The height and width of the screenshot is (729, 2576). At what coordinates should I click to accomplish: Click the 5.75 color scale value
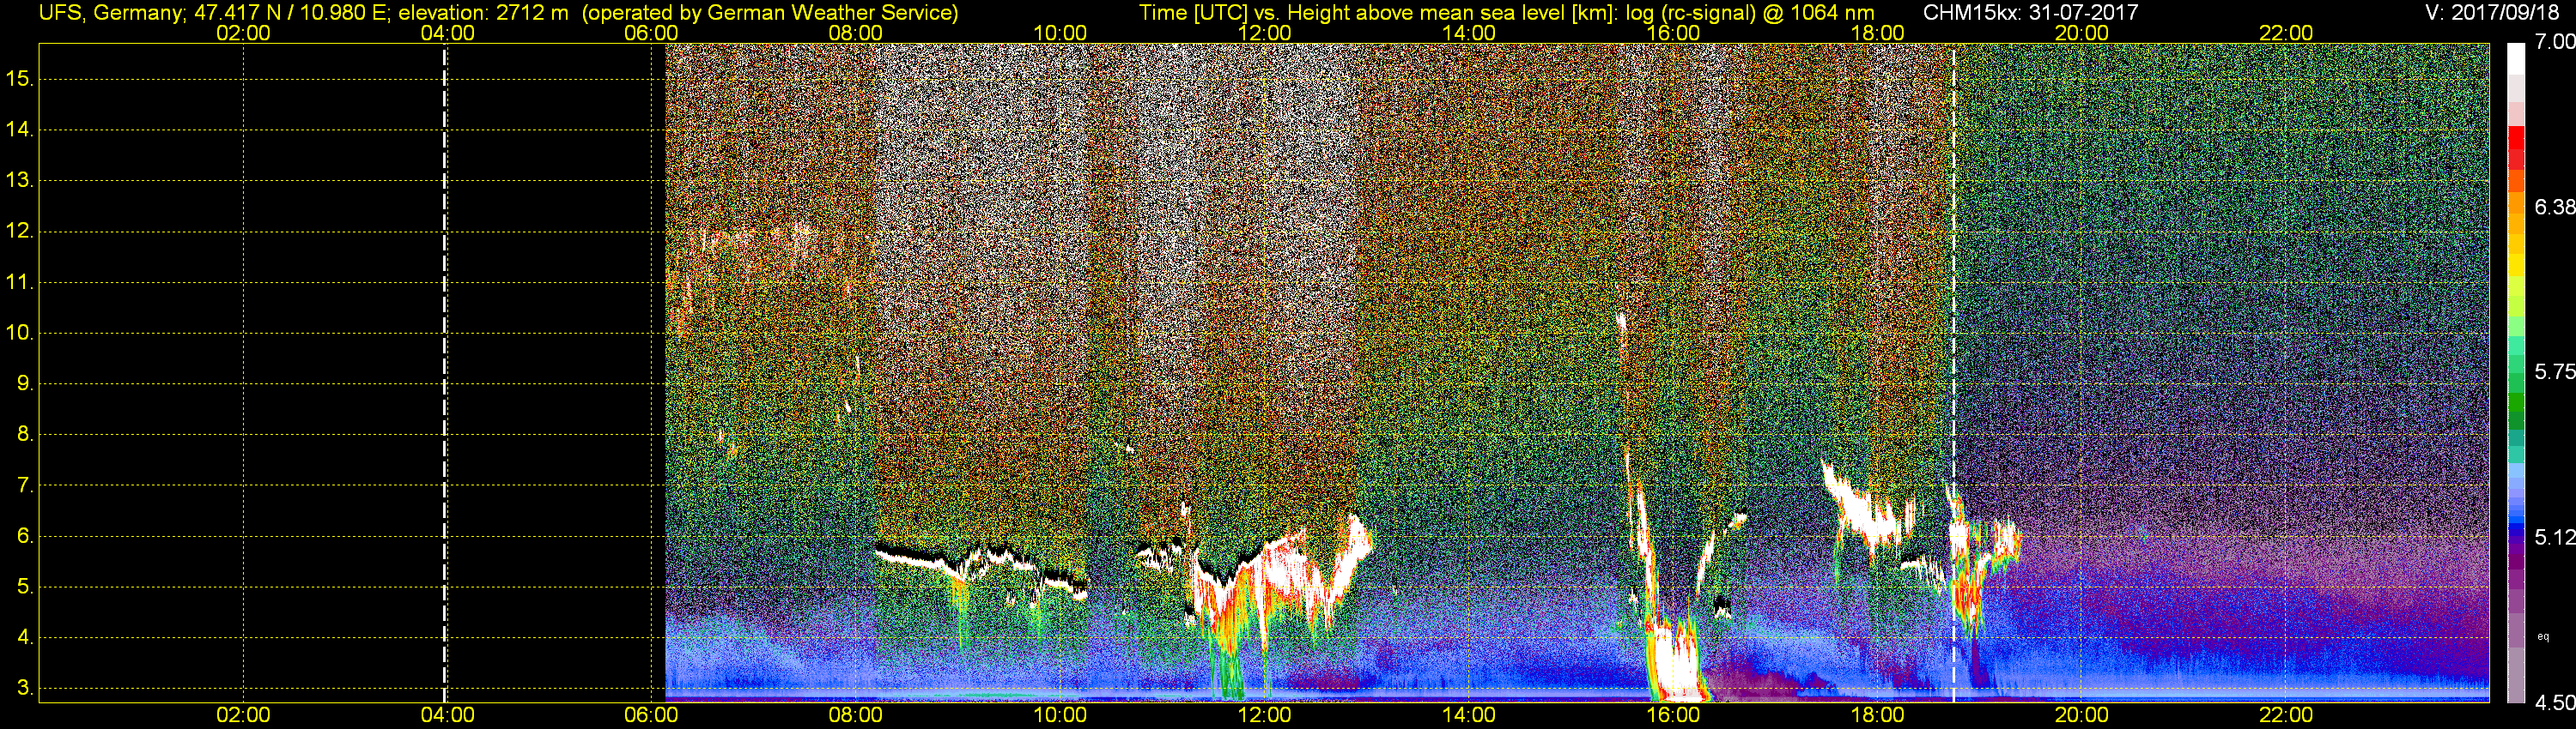[x=2554, y=371]
